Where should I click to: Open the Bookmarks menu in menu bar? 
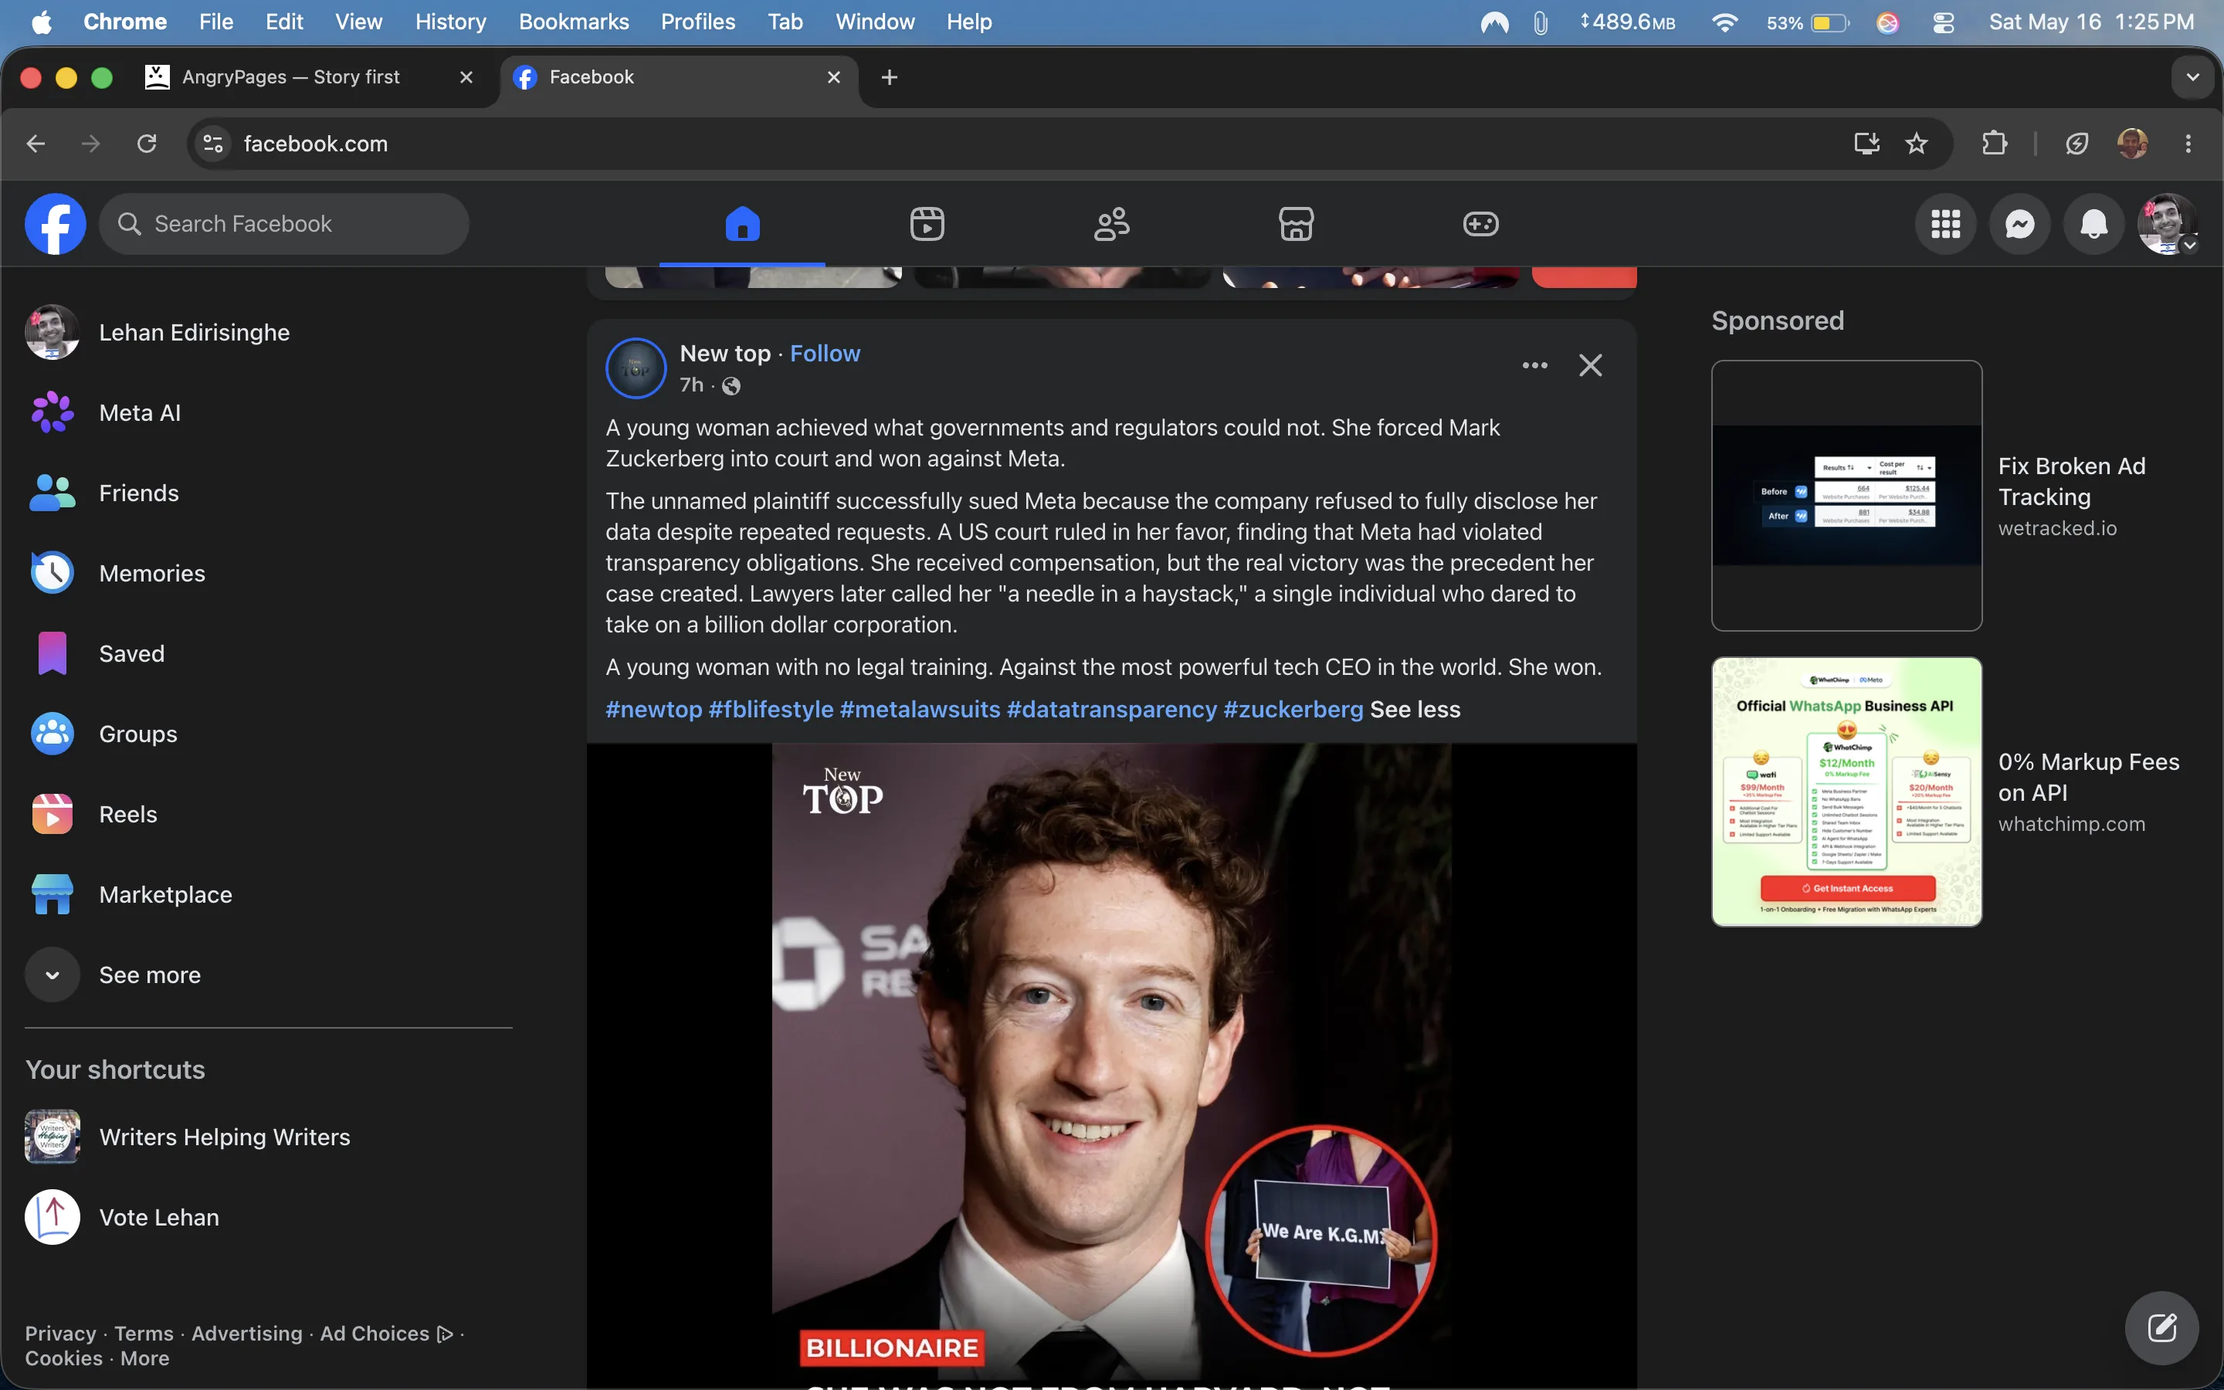pos(574,22)
